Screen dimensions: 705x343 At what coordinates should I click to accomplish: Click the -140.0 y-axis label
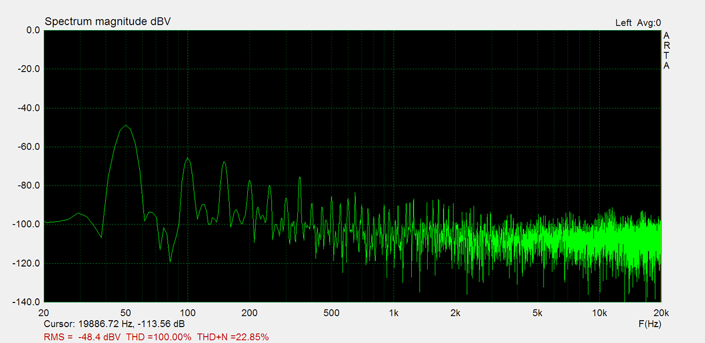pyautogui.click(x=26, y=302)
